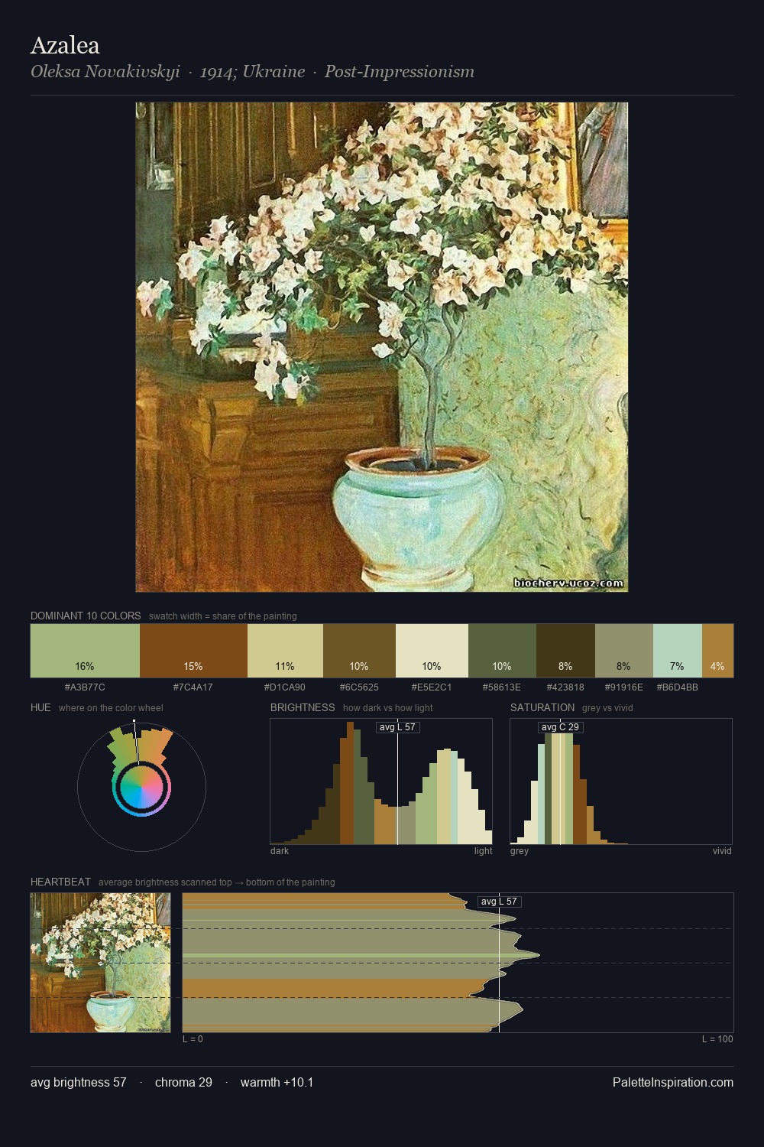764x1147 pixels.
Task: Click the DOMINANT 10 COLORS heading
Action: (x=86, y=616)
